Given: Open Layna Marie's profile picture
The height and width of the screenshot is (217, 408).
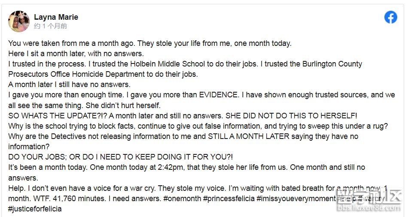Looking at the screenshot, I should 19,21.
